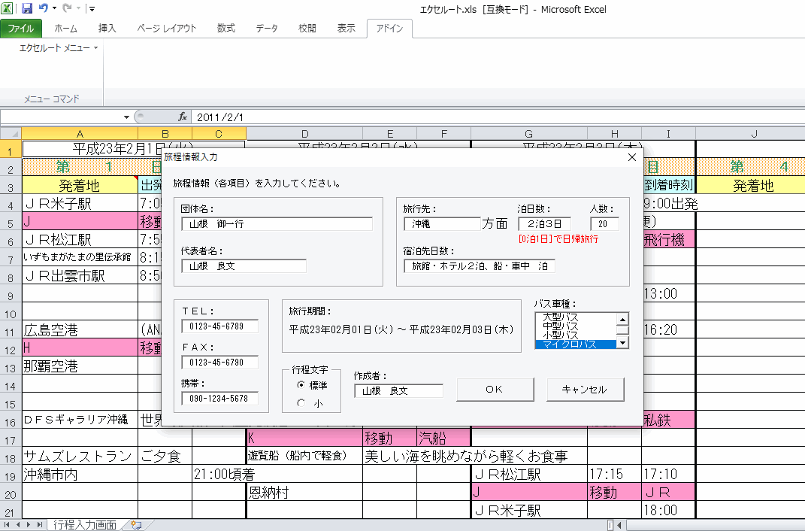Switch to the 校閲 ribbon tab
Image resolution: width=805 pixels, height=531 pixels.
click(x=307, y=29)
